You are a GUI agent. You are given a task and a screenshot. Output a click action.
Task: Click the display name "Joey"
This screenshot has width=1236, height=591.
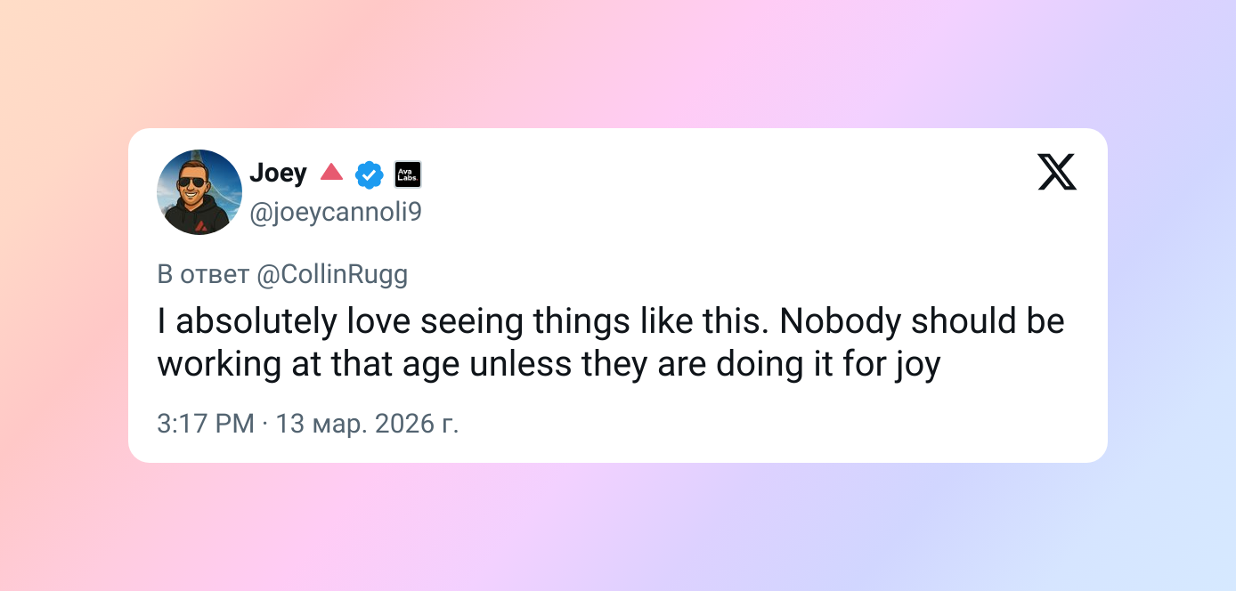coord(278,173)
